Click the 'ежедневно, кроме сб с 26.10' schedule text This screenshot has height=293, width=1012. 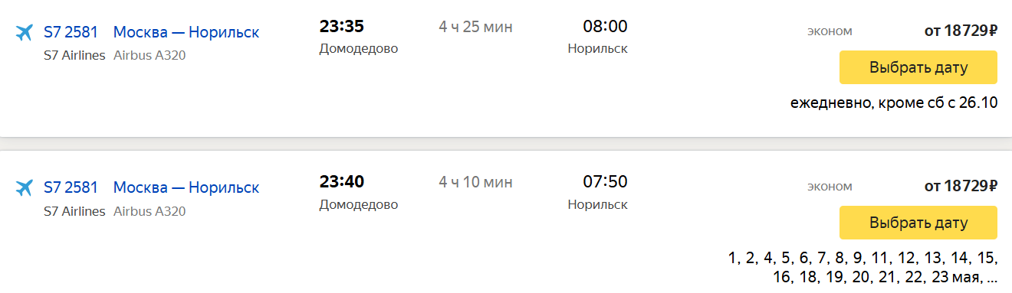tap(894, 103)
